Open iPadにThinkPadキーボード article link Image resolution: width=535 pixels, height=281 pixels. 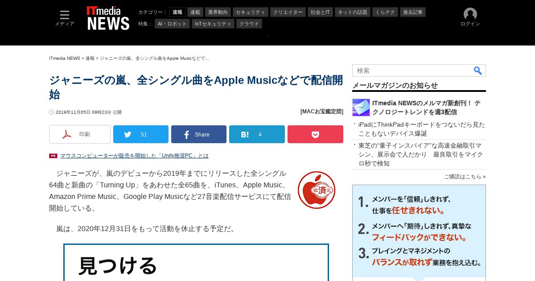[x=421, y=129]
